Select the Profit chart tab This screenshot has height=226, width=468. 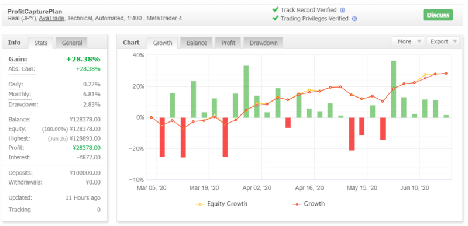(x=228, y=43)
